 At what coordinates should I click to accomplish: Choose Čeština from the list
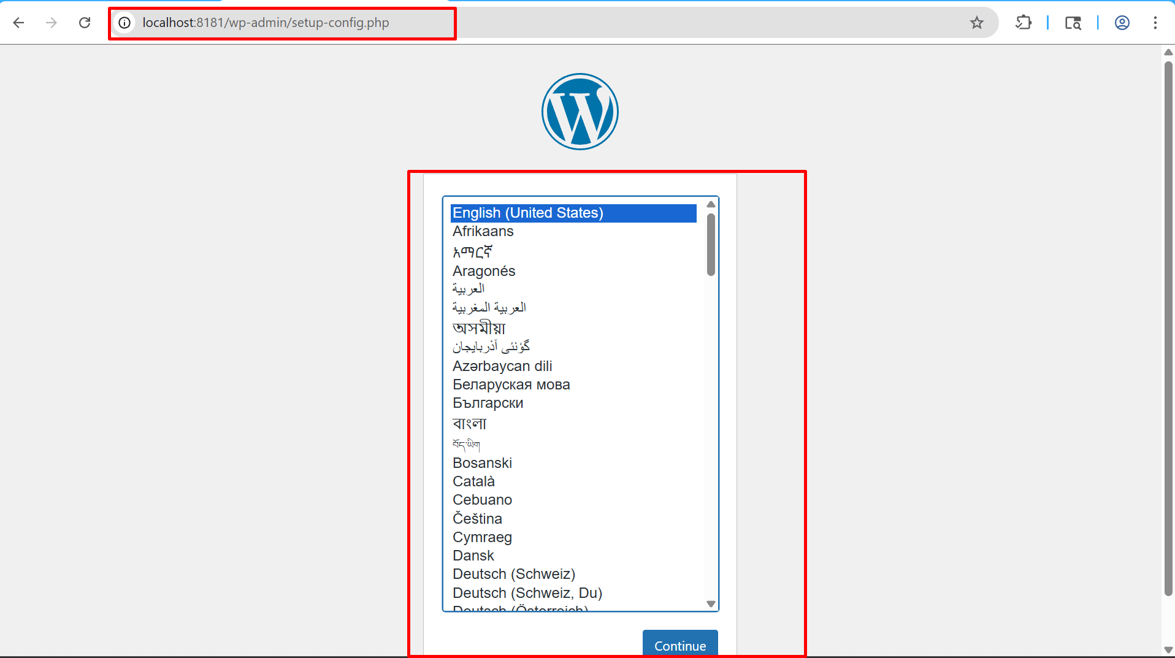573,519
